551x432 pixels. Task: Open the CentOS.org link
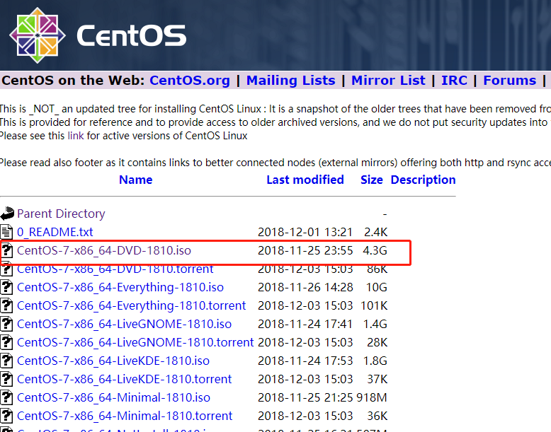point(190,81)
